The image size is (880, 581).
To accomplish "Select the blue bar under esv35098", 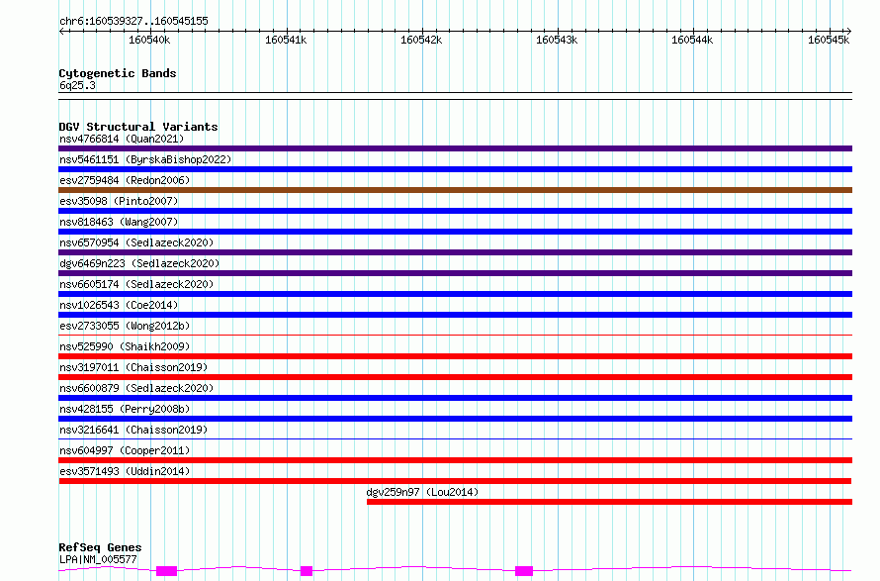I will coord(455,211).
